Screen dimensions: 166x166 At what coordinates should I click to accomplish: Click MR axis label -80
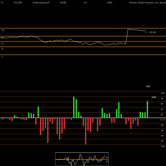(x=162, y=141)
